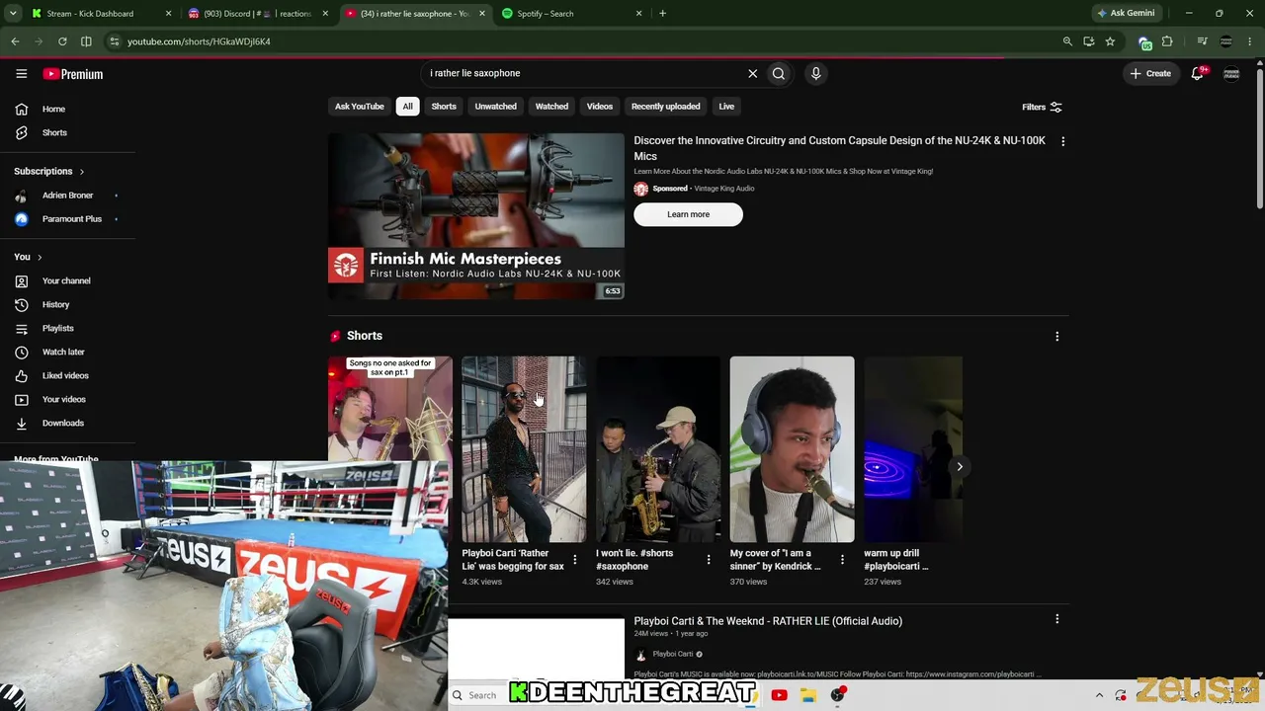Install the page as an app icon
Screen dimensions: 1265x711
pos(1088,41)
